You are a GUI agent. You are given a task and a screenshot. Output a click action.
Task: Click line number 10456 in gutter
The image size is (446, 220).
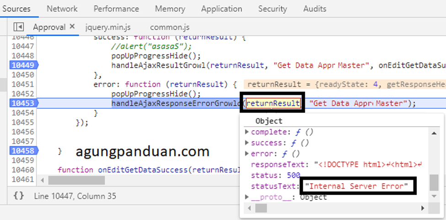pyautogui.click(x=22, y=132)
